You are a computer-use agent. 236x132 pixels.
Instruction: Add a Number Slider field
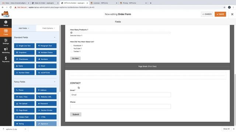click(24, 73)
